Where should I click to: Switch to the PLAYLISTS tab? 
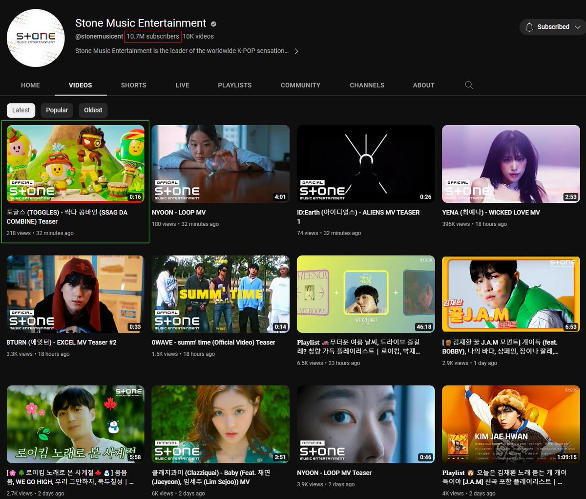234,85
